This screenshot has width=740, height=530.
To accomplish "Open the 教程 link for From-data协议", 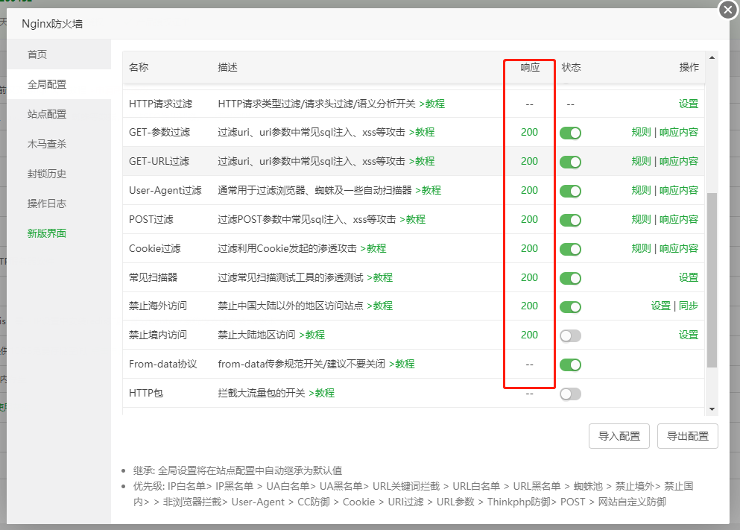I will click(402, 364).
